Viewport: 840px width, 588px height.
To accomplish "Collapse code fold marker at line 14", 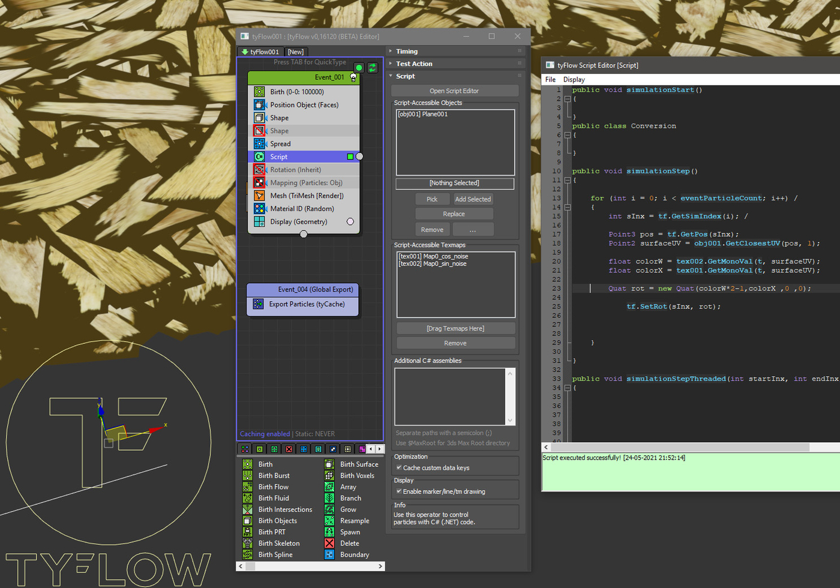I will [x=568, y=207].
